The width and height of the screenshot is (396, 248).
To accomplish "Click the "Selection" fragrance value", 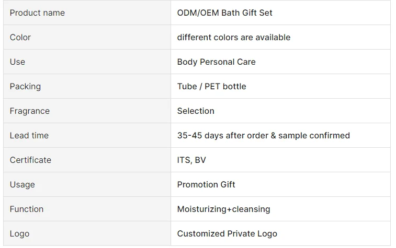I will tap(196, 111).
